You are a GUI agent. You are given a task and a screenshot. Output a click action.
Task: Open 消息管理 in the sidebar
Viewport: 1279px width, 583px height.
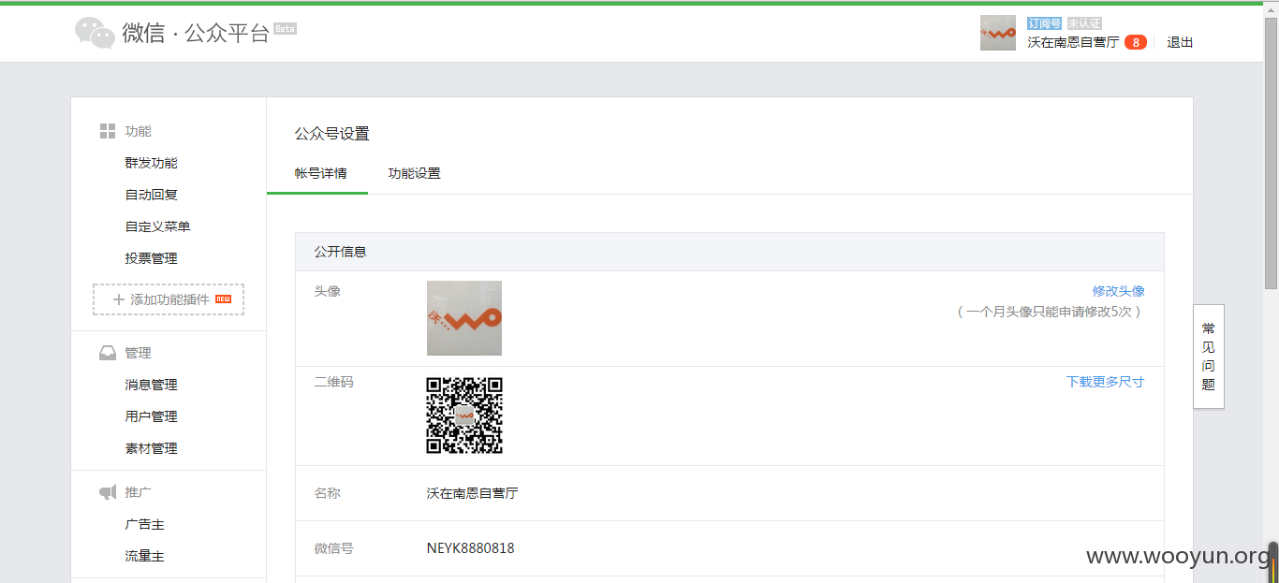152,385
